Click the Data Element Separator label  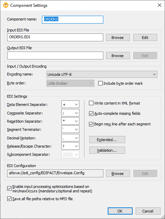click(27, 105)
